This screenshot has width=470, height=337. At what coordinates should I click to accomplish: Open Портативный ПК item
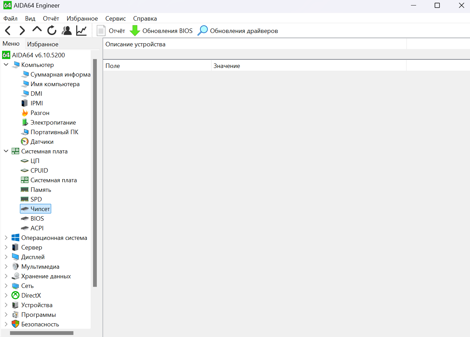point(50,132)
